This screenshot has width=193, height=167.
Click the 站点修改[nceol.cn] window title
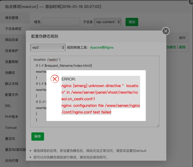point(21,7)
